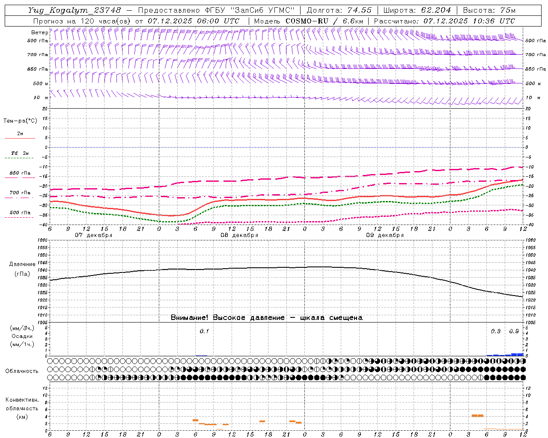The height and width of the screenshot is (438, 548).
Task: Click the 'Td 2м' dew point legend label
Action: tap(20, 153)
